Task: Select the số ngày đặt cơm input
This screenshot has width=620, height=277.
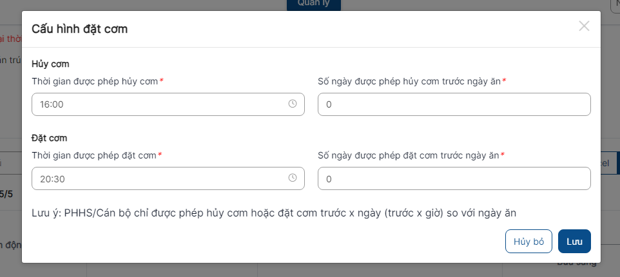Action: point(454,178)
